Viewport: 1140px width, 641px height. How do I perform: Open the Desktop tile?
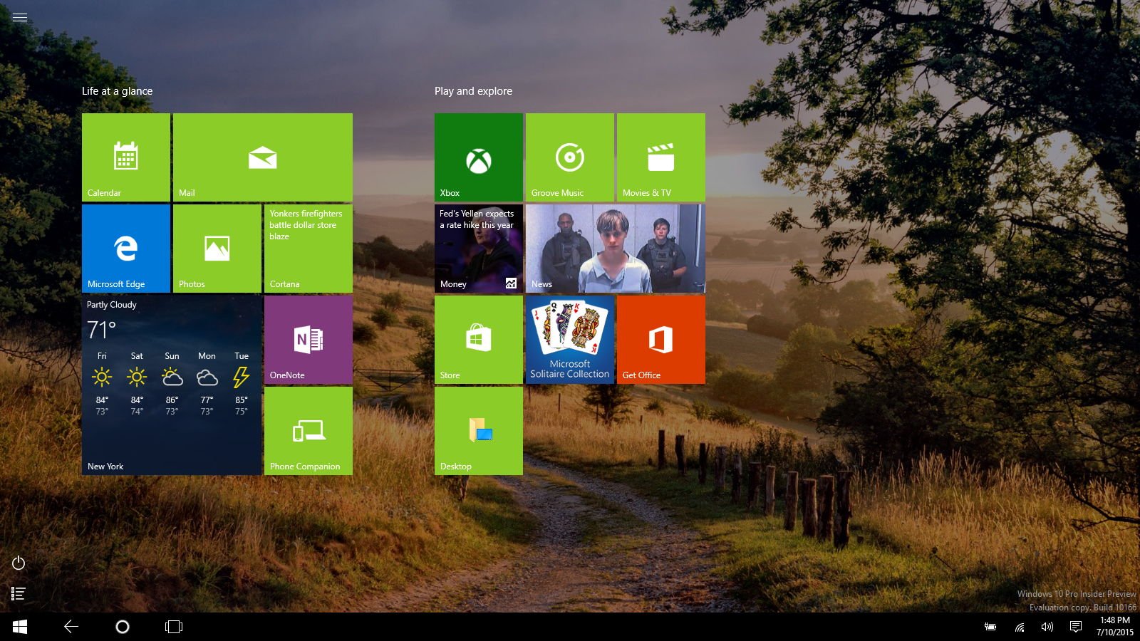click(x=479, y=431)
